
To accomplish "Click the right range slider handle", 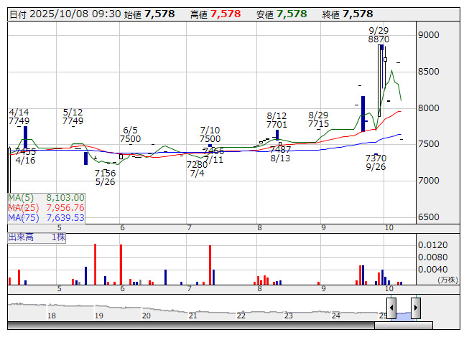I will [x=415, y=308].
